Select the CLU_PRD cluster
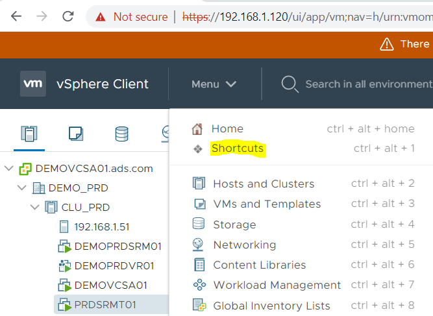This screenshot has width=433, height=316. (x=85, y=207)
